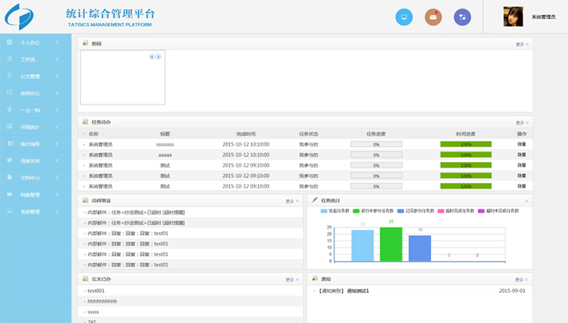The image size is (568, 323).
Task: Open the test001 document entry
Action: [x=96, y=291]
